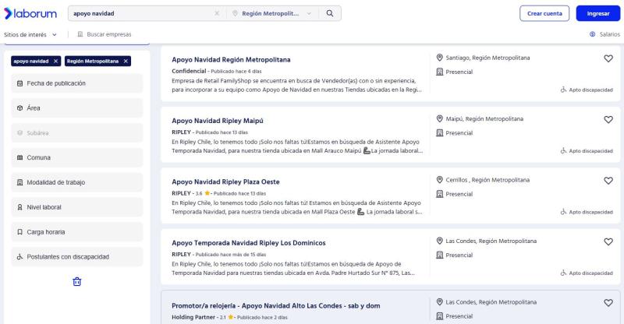Expand Postulantes con discapacidad filter
624x324 pixels.
pos(76,257)
